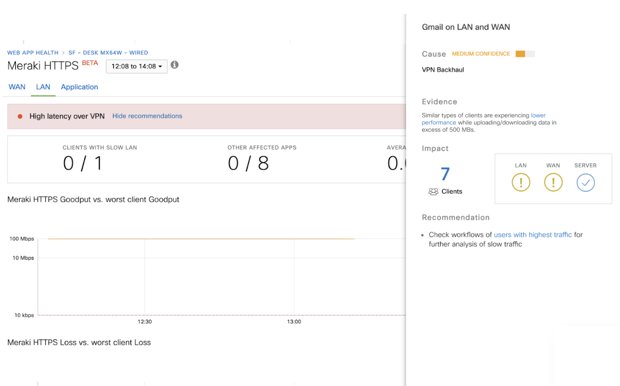
Task: Click the High latency over VPN alert text
Action: pos(67,116)
